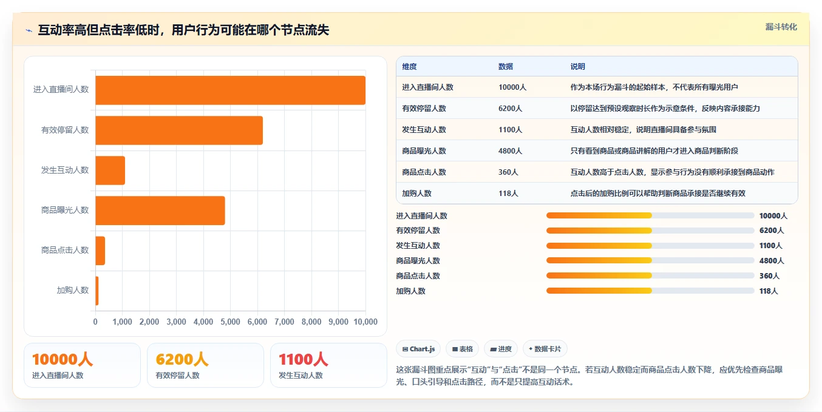Click the 5,000 axis tick label
Viewport: 822px width, 412px height.
tap(230, 322)
